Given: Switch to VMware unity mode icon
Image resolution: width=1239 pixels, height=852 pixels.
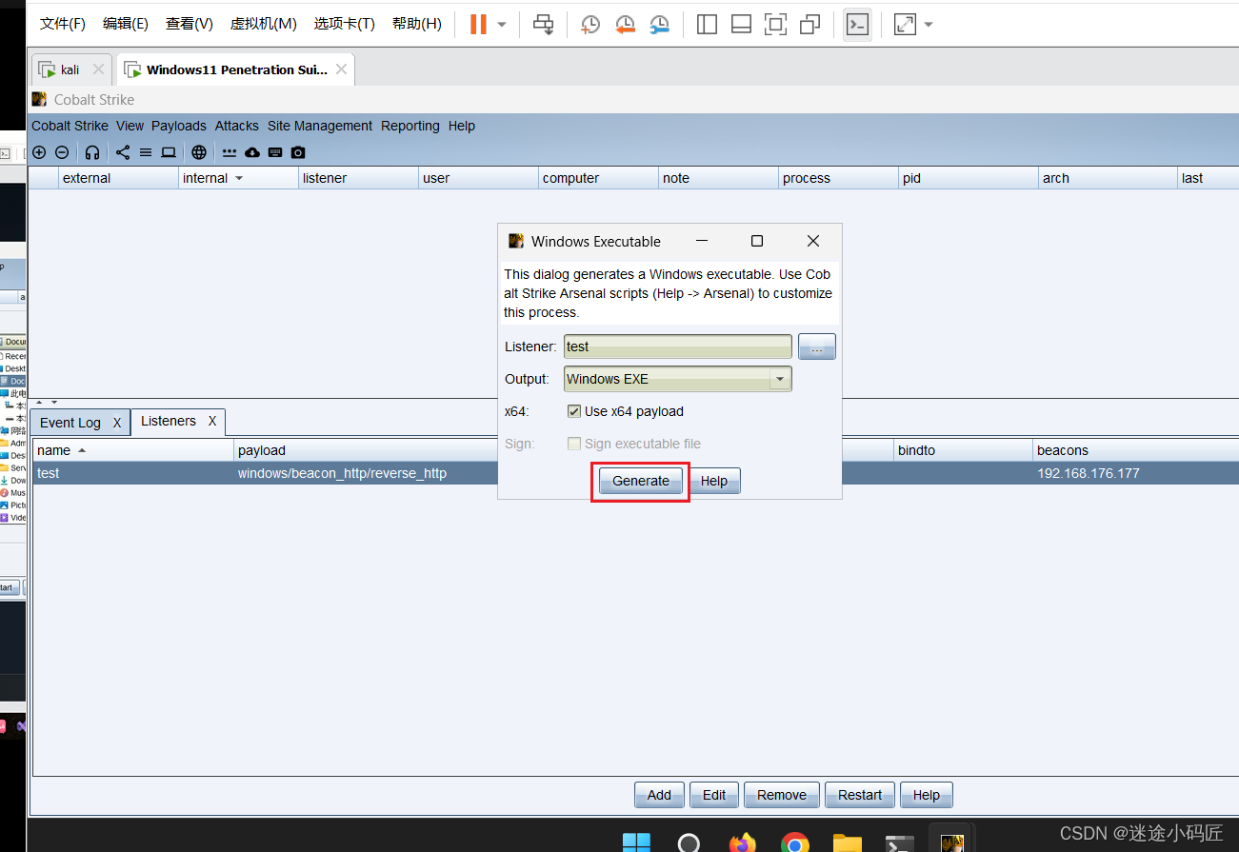Looking at the screenshot, I should tap(810, 24).
